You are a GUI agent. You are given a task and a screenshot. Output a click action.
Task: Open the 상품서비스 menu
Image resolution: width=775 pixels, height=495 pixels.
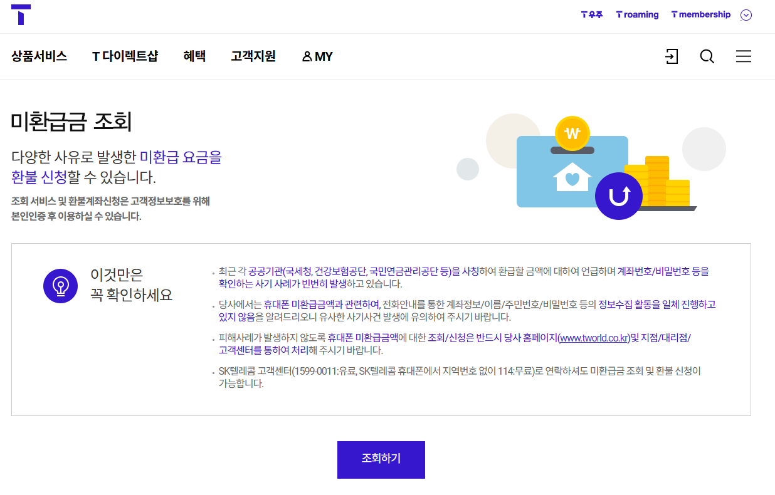point(39,56)
